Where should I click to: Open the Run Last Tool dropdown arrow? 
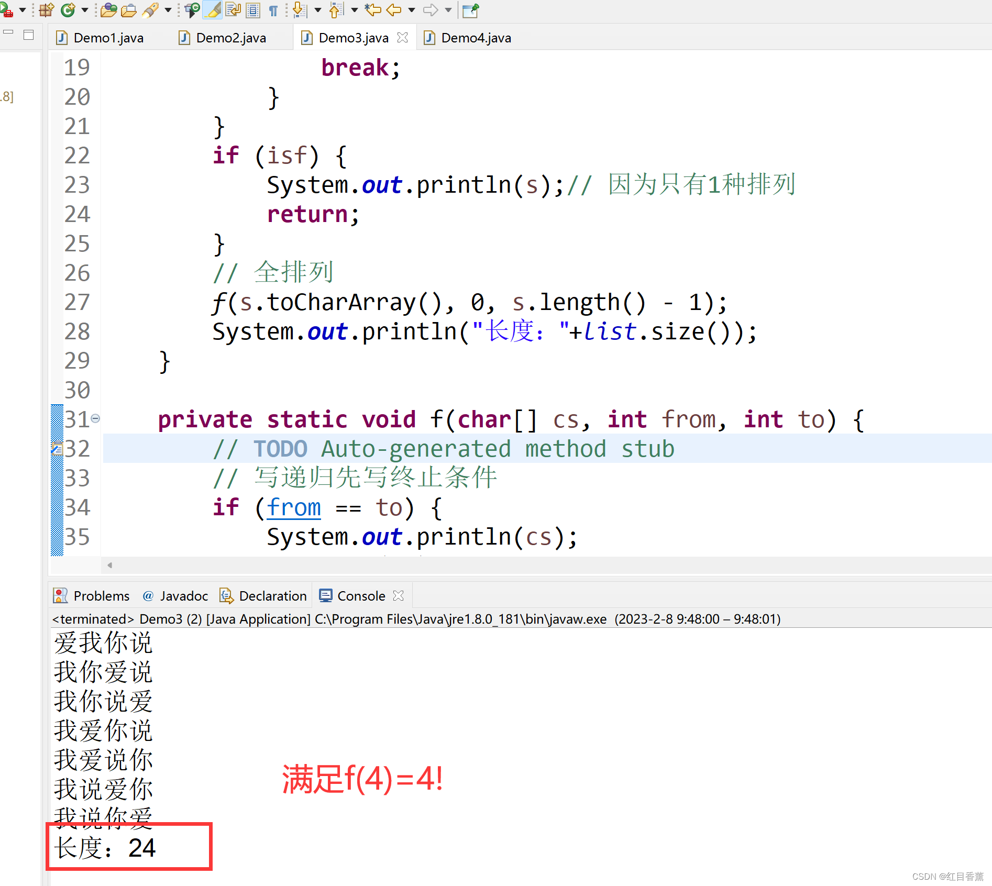click(x=22, y=9)
